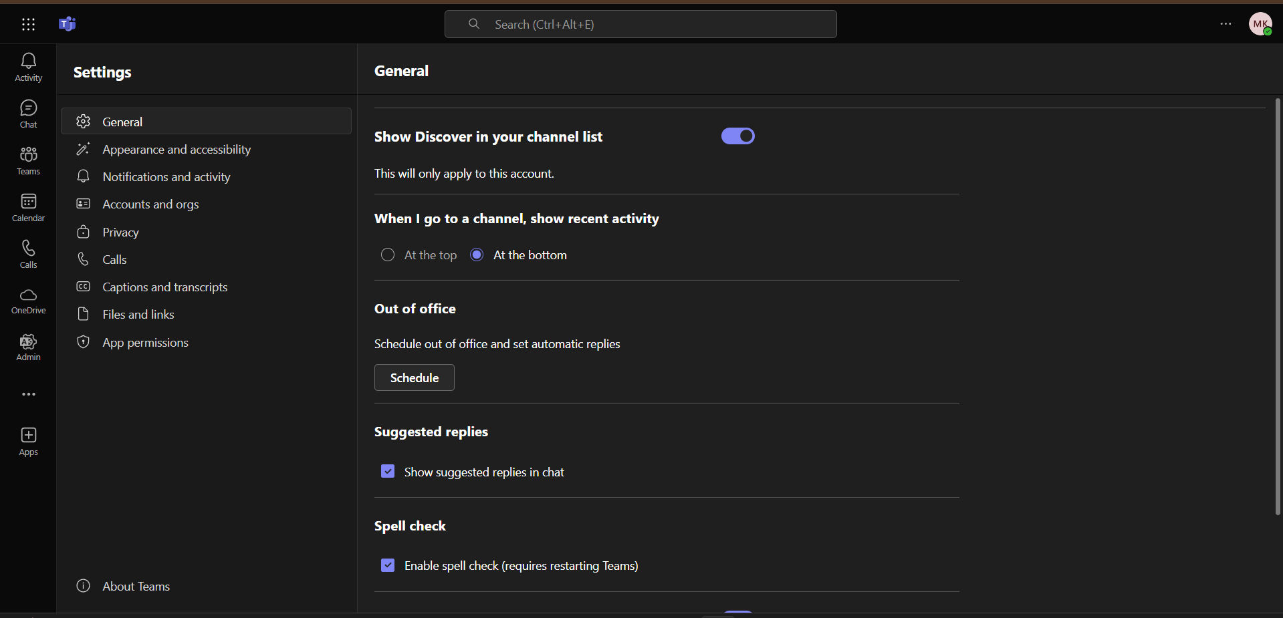1283x618 pixels.
Task: Switch to the Chat section
Action: (x=27, y=112)
